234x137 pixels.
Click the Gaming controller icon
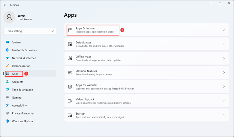pos(7,98)
